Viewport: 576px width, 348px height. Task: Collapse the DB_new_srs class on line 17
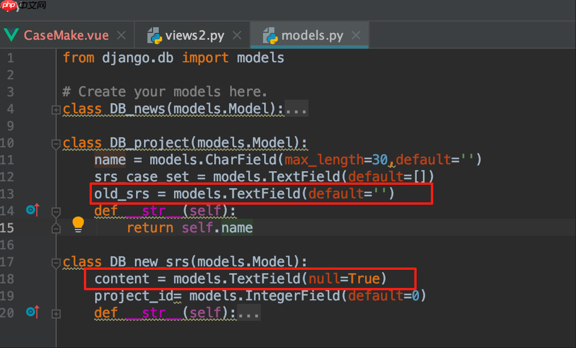click(x=56, y=263)
